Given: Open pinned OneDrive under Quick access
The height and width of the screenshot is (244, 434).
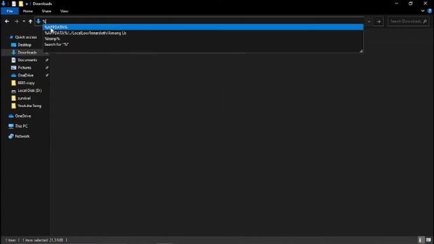Looking at the screenshot, I should tap(25, 75).
